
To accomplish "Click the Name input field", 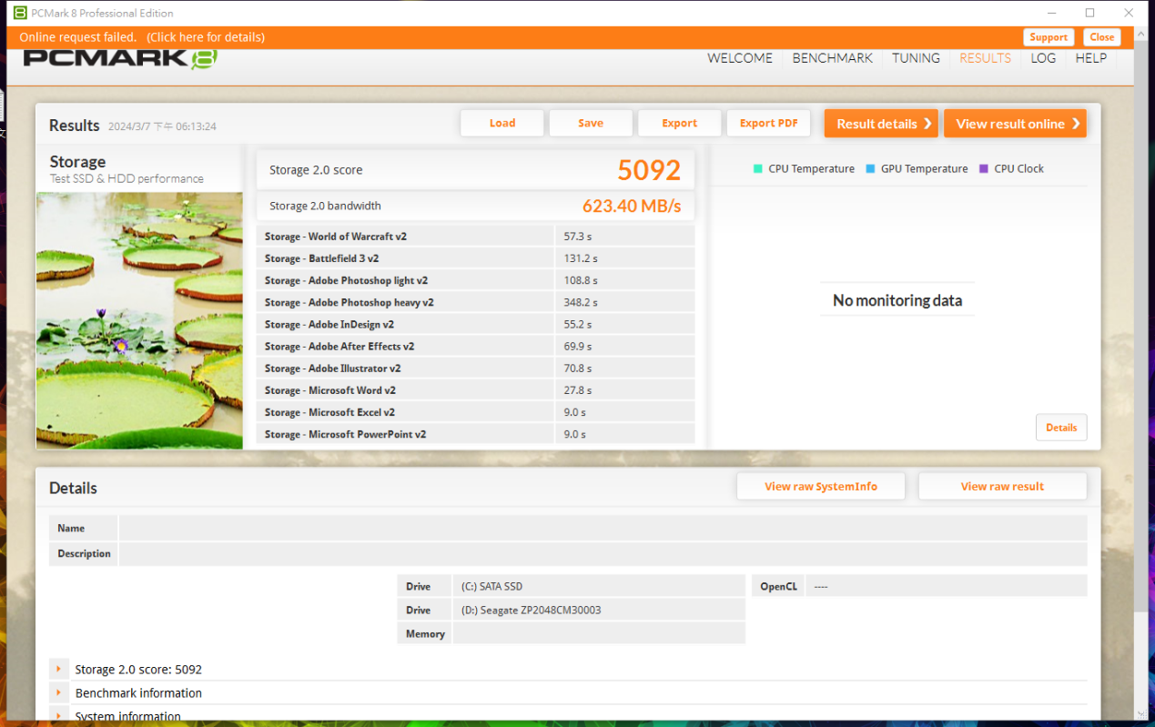I will (x=603, y=528).
